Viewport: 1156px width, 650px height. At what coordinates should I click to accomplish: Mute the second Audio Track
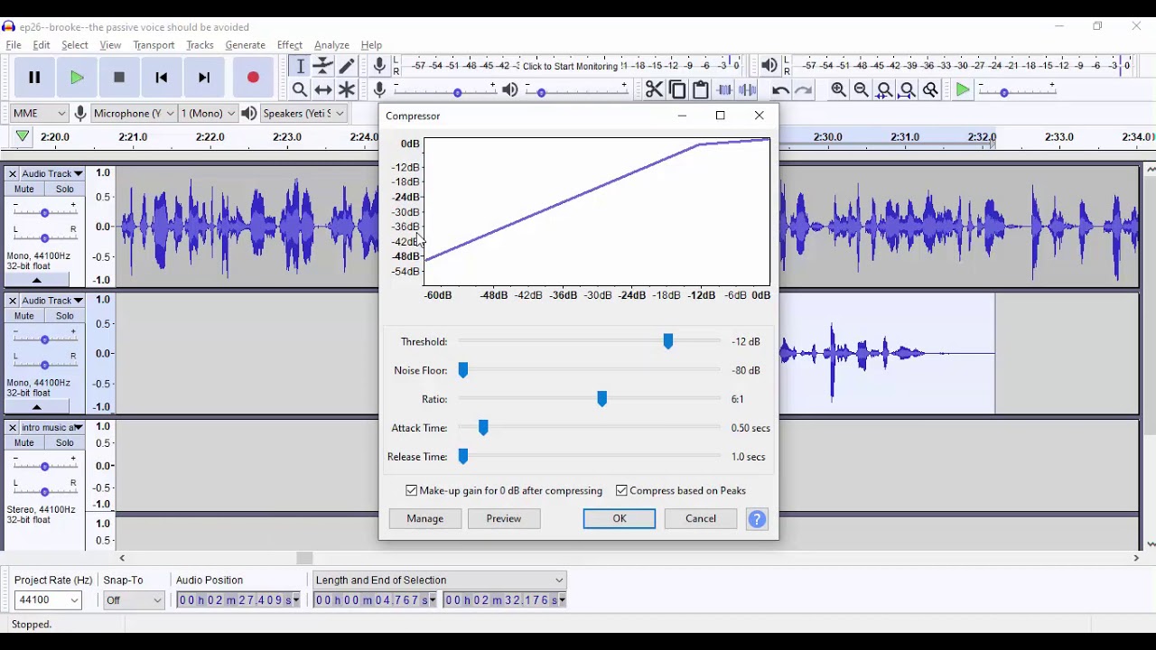tap(24, 316)
